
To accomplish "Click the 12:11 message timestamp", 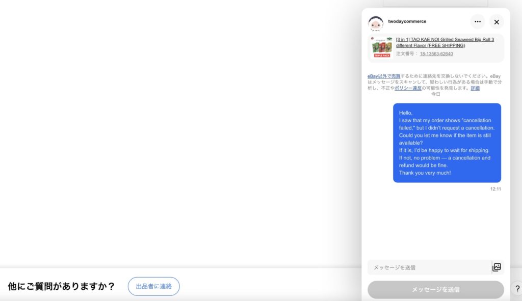I will click(x=495, y=189).
